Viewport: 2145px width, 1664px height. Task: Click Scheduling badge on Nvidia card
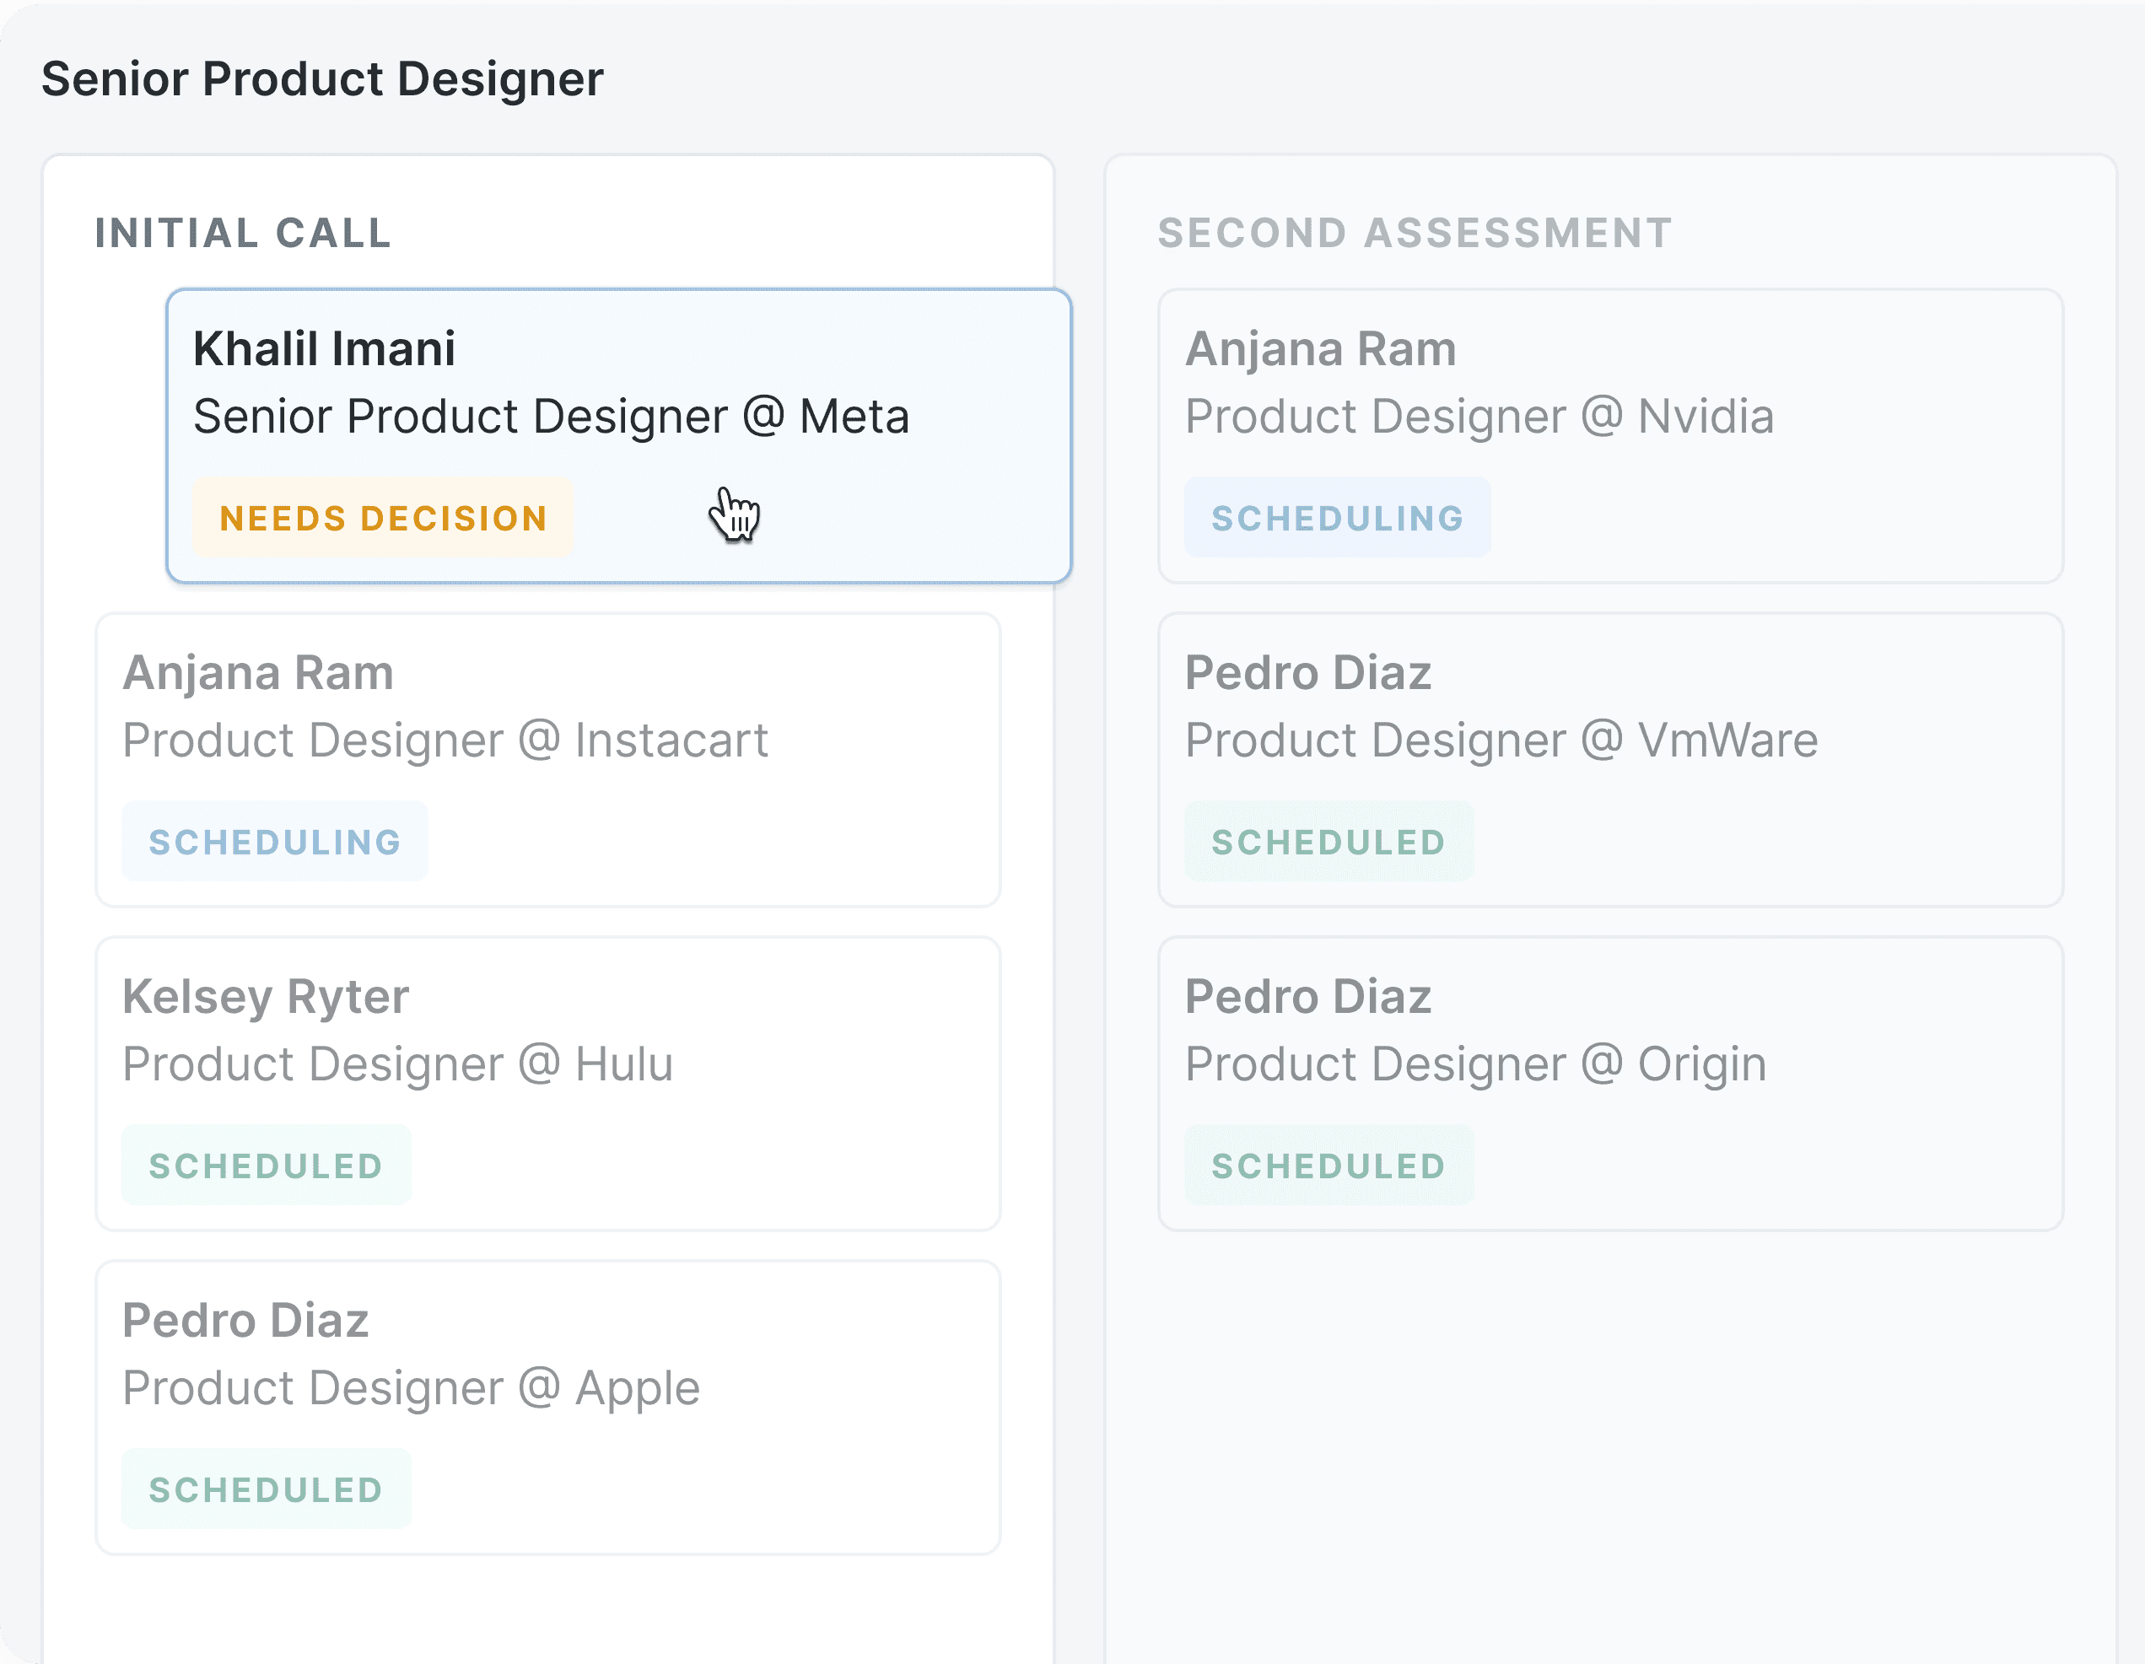click(1337, 518)
